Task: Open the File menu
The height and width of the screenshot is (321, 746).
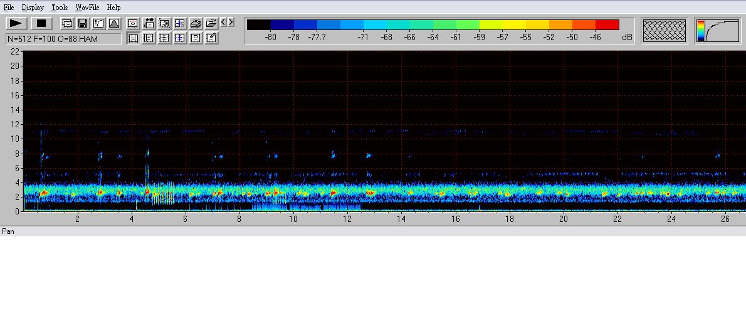Action: tap(9, 8)
